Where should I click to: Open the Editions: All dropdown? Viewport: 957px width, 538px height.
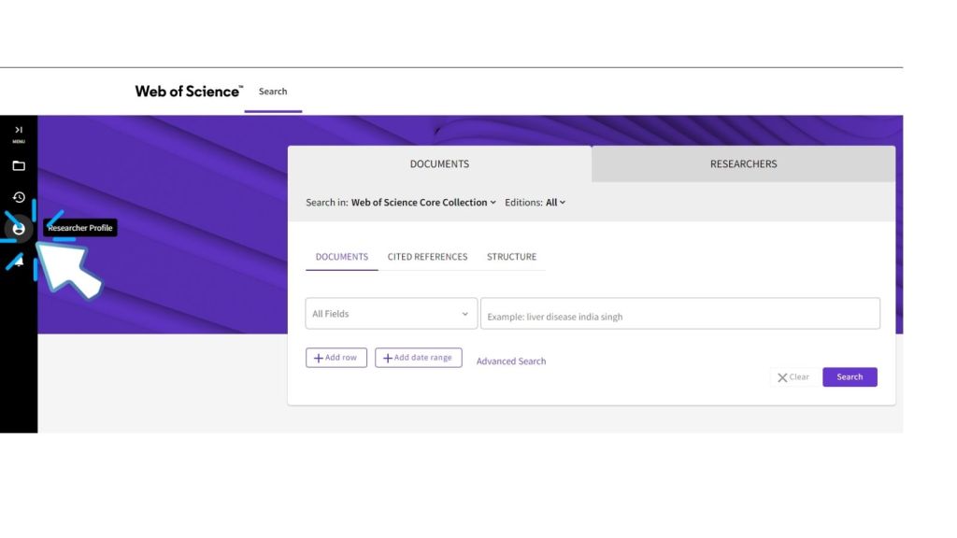click(555, 203)
